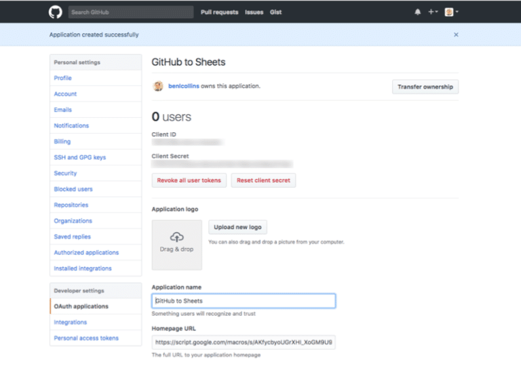Image resolution: width=521 pixels, height=366 pixels.
Task: Open Pull requests in top navigation
Action: pos(219,12)
